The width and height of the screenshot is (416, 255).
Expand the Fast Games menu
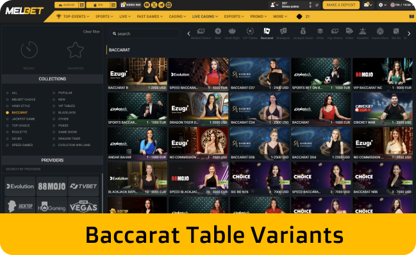(149, 17)
